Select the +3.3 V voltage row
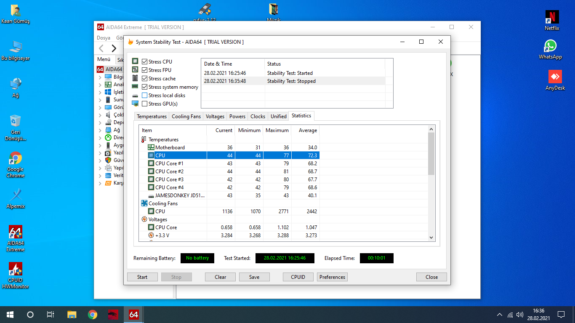This screenshot has height=323, width=575. (x=229, y=236)
